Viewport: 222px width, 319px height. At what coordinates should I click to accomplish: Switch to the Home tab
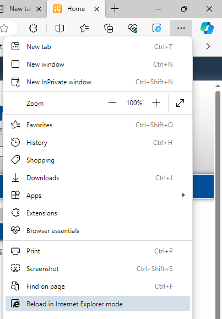click(x=76, y=9)
